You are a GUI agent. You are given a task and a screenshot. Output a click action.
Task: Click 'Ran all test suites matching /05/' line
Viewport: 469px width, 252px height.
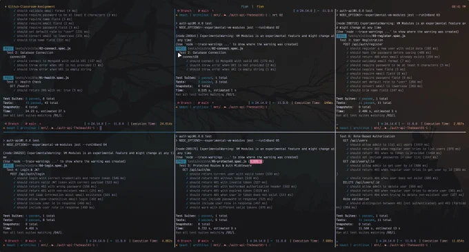(x=206, y=232)
